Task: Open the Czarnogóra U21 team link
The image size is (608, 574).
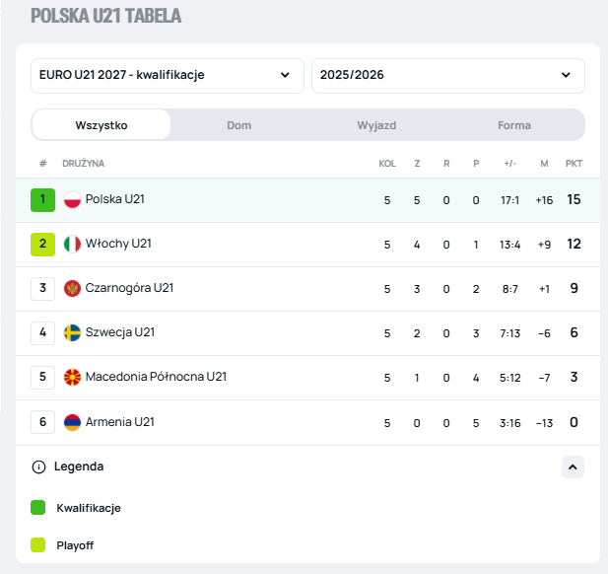Action: click(129, 289)
